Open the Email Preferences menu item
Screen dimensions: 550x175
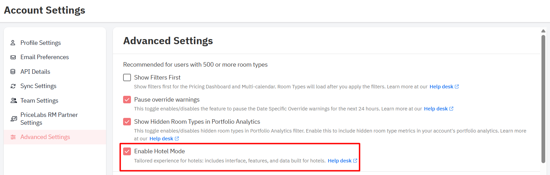(x=44, y=57)
